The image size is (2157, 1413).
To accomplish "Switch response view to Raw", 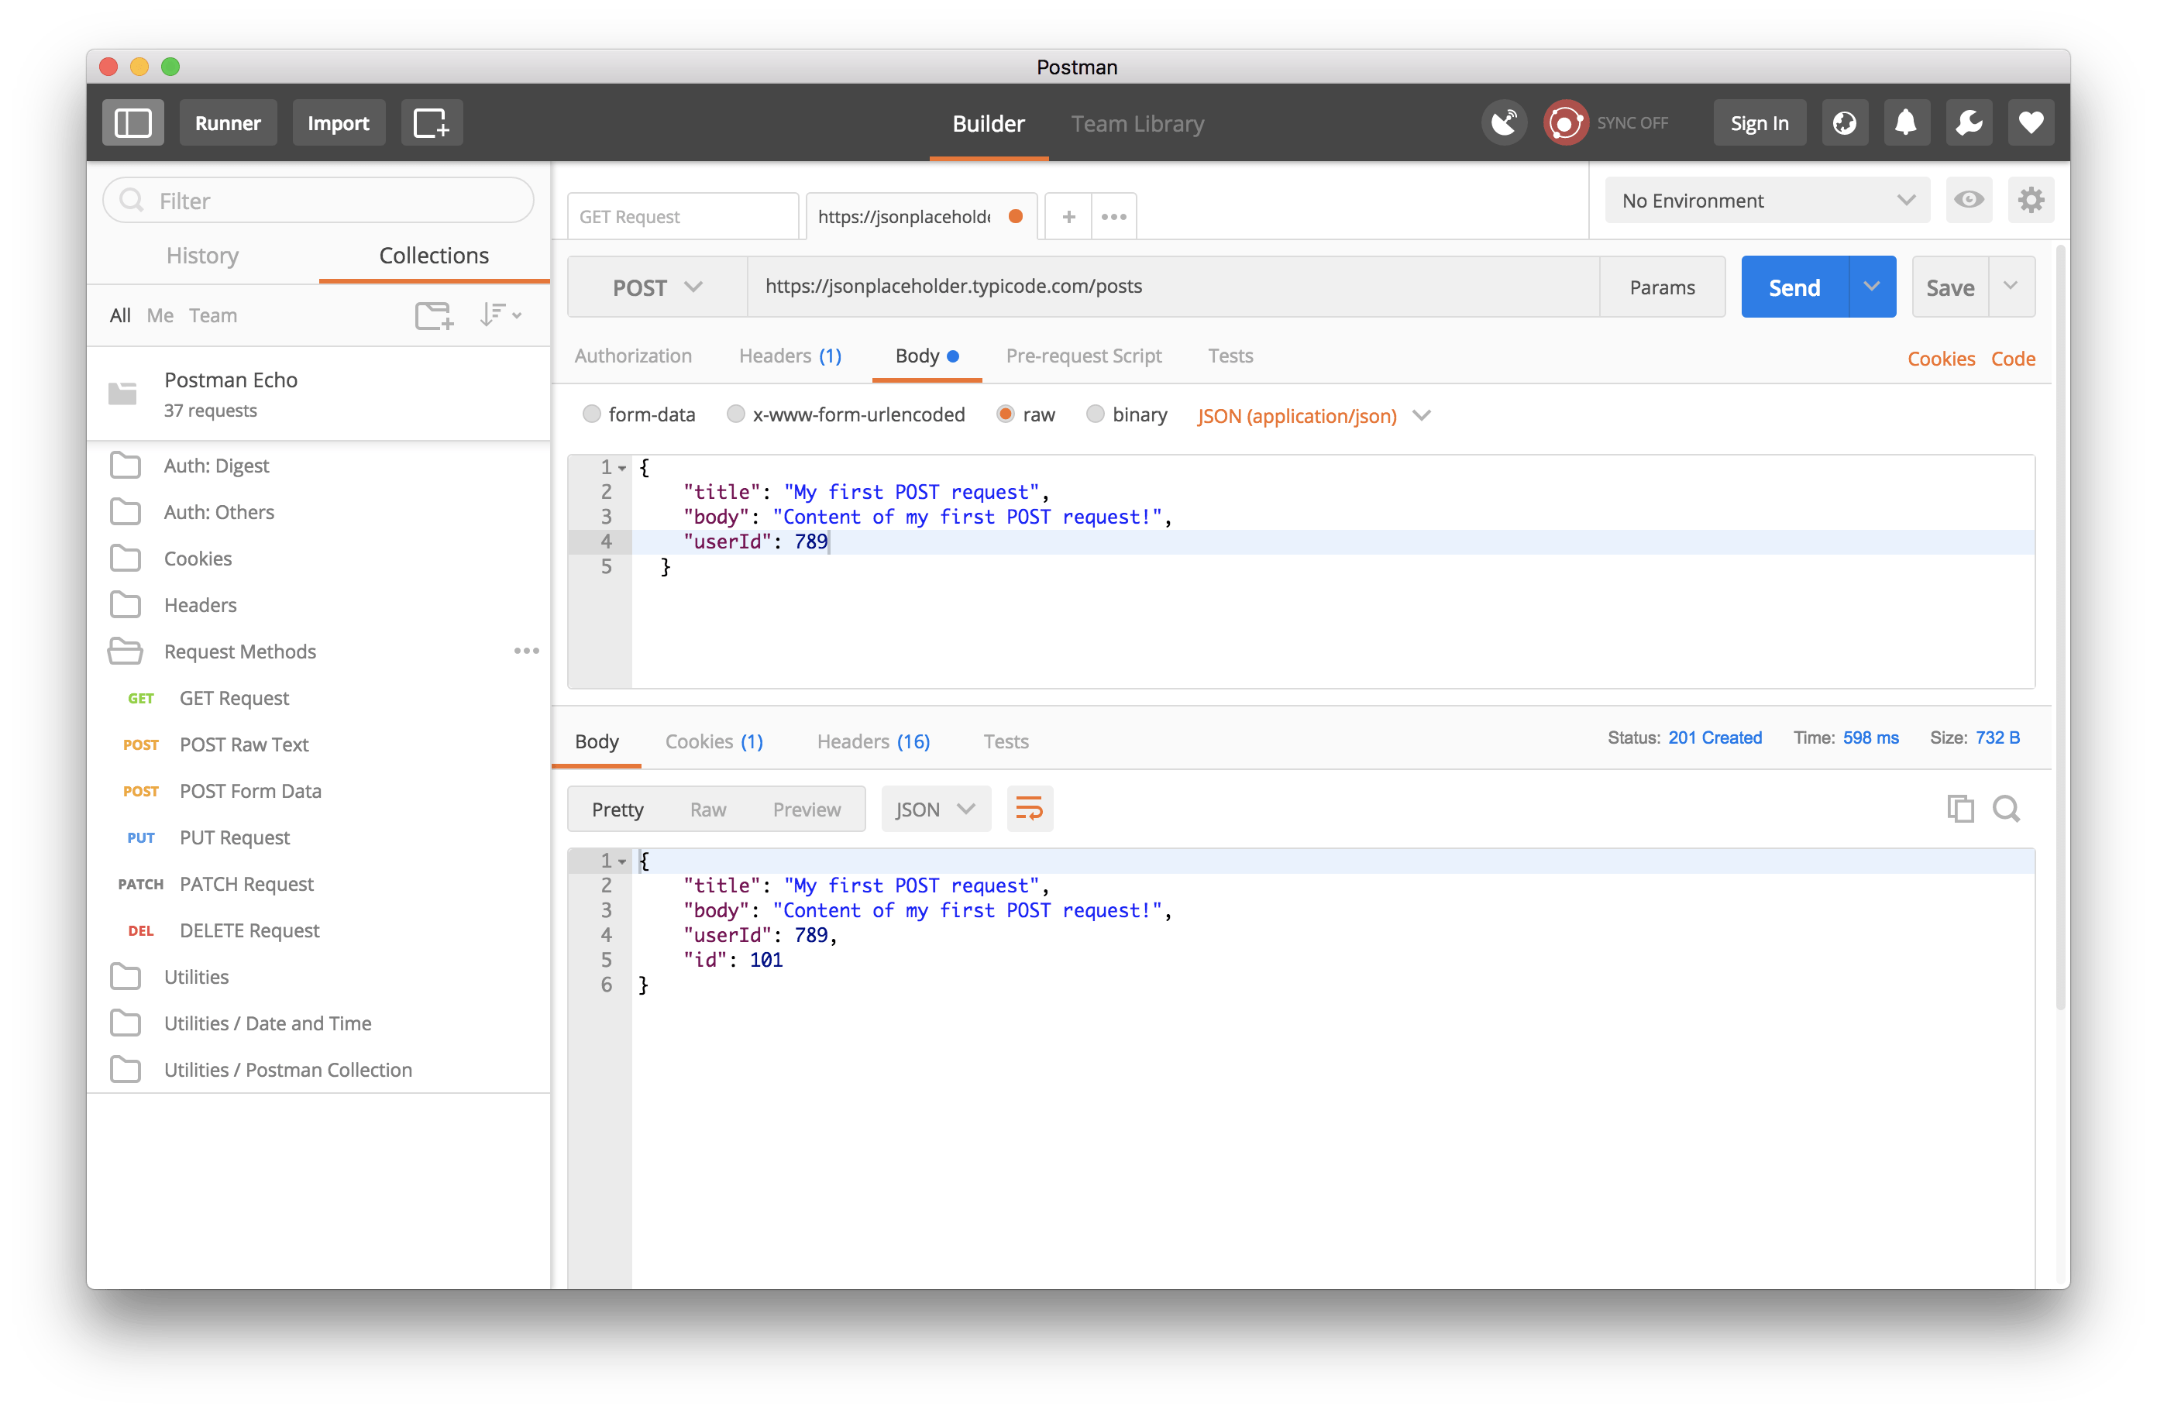I will [708, 810].
